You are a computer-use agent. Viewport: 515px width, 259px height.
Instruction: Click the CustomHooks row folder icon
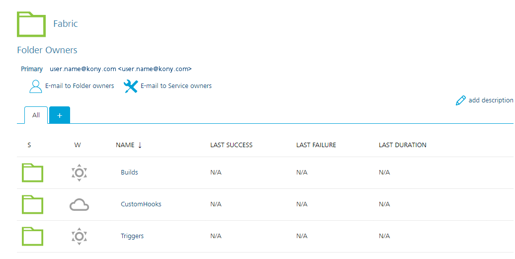click(32, 204)
